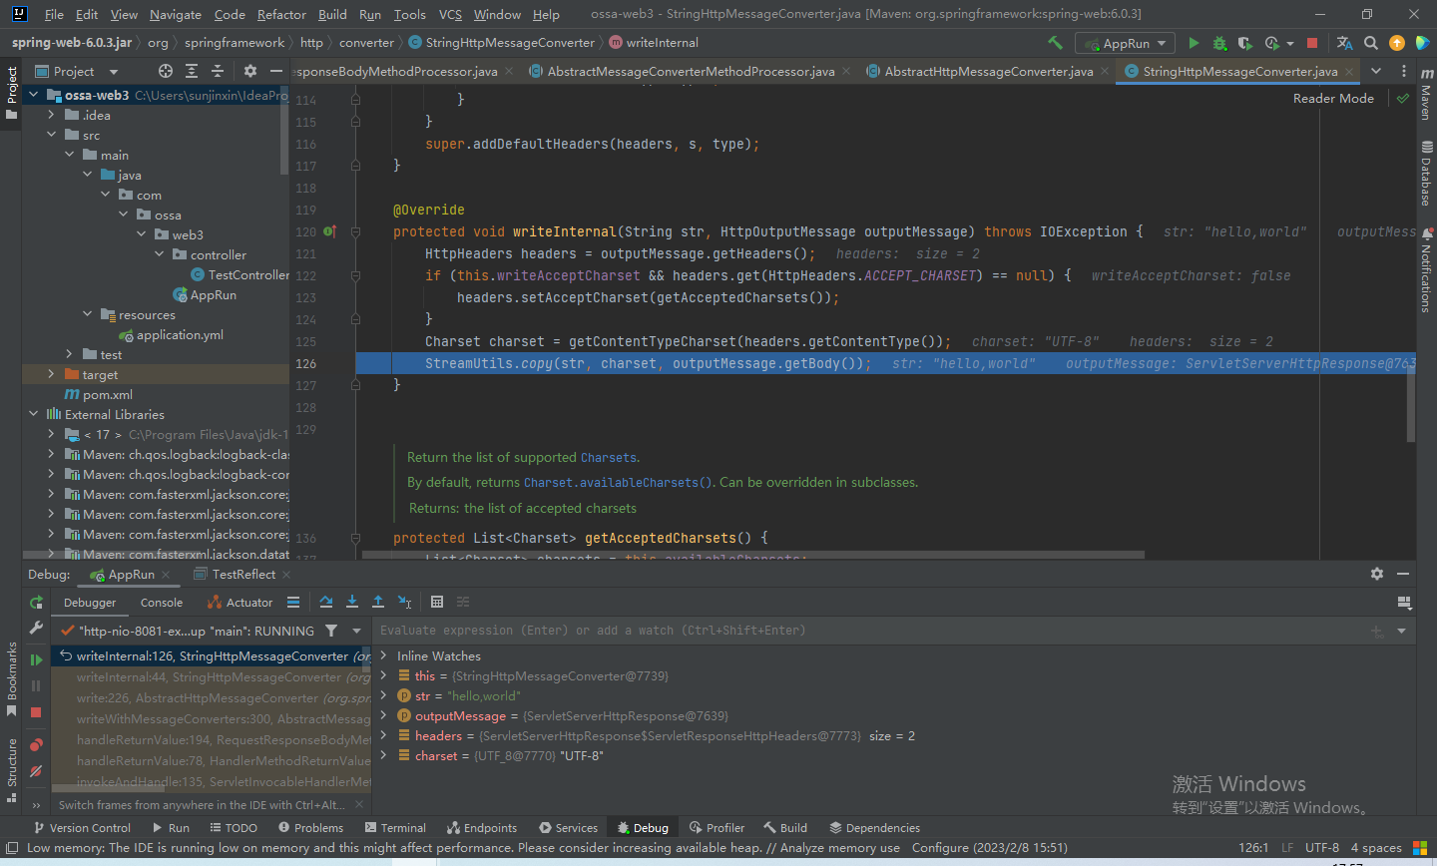Click Configure link in status bar

pyautogui.click(x=940, y=848)
